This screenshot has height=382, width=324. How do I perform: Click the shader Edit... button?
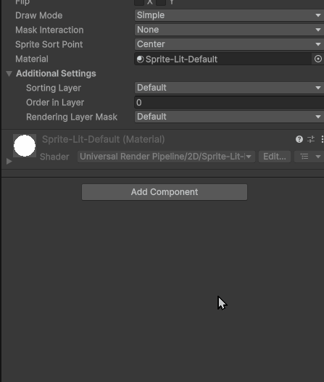(x=275, y=157)
